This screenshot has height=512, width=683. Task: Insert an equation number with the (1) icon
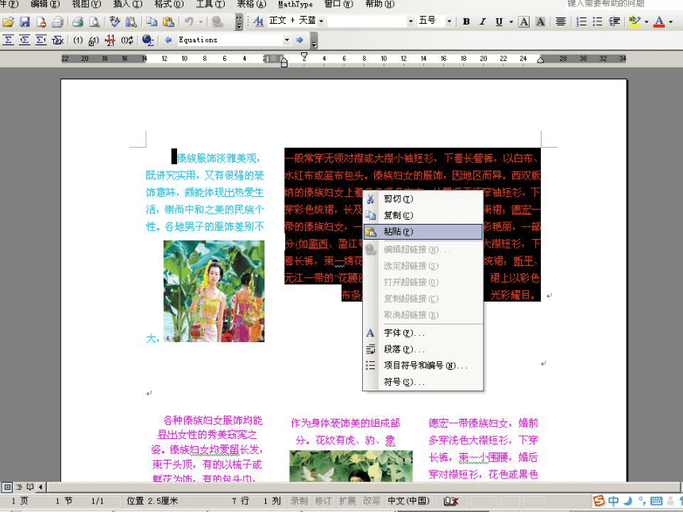click(x=78, y=40)
